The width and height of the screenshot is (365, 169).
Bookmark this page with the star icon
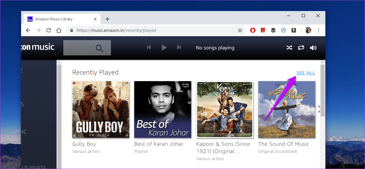[x=240, y=30]
